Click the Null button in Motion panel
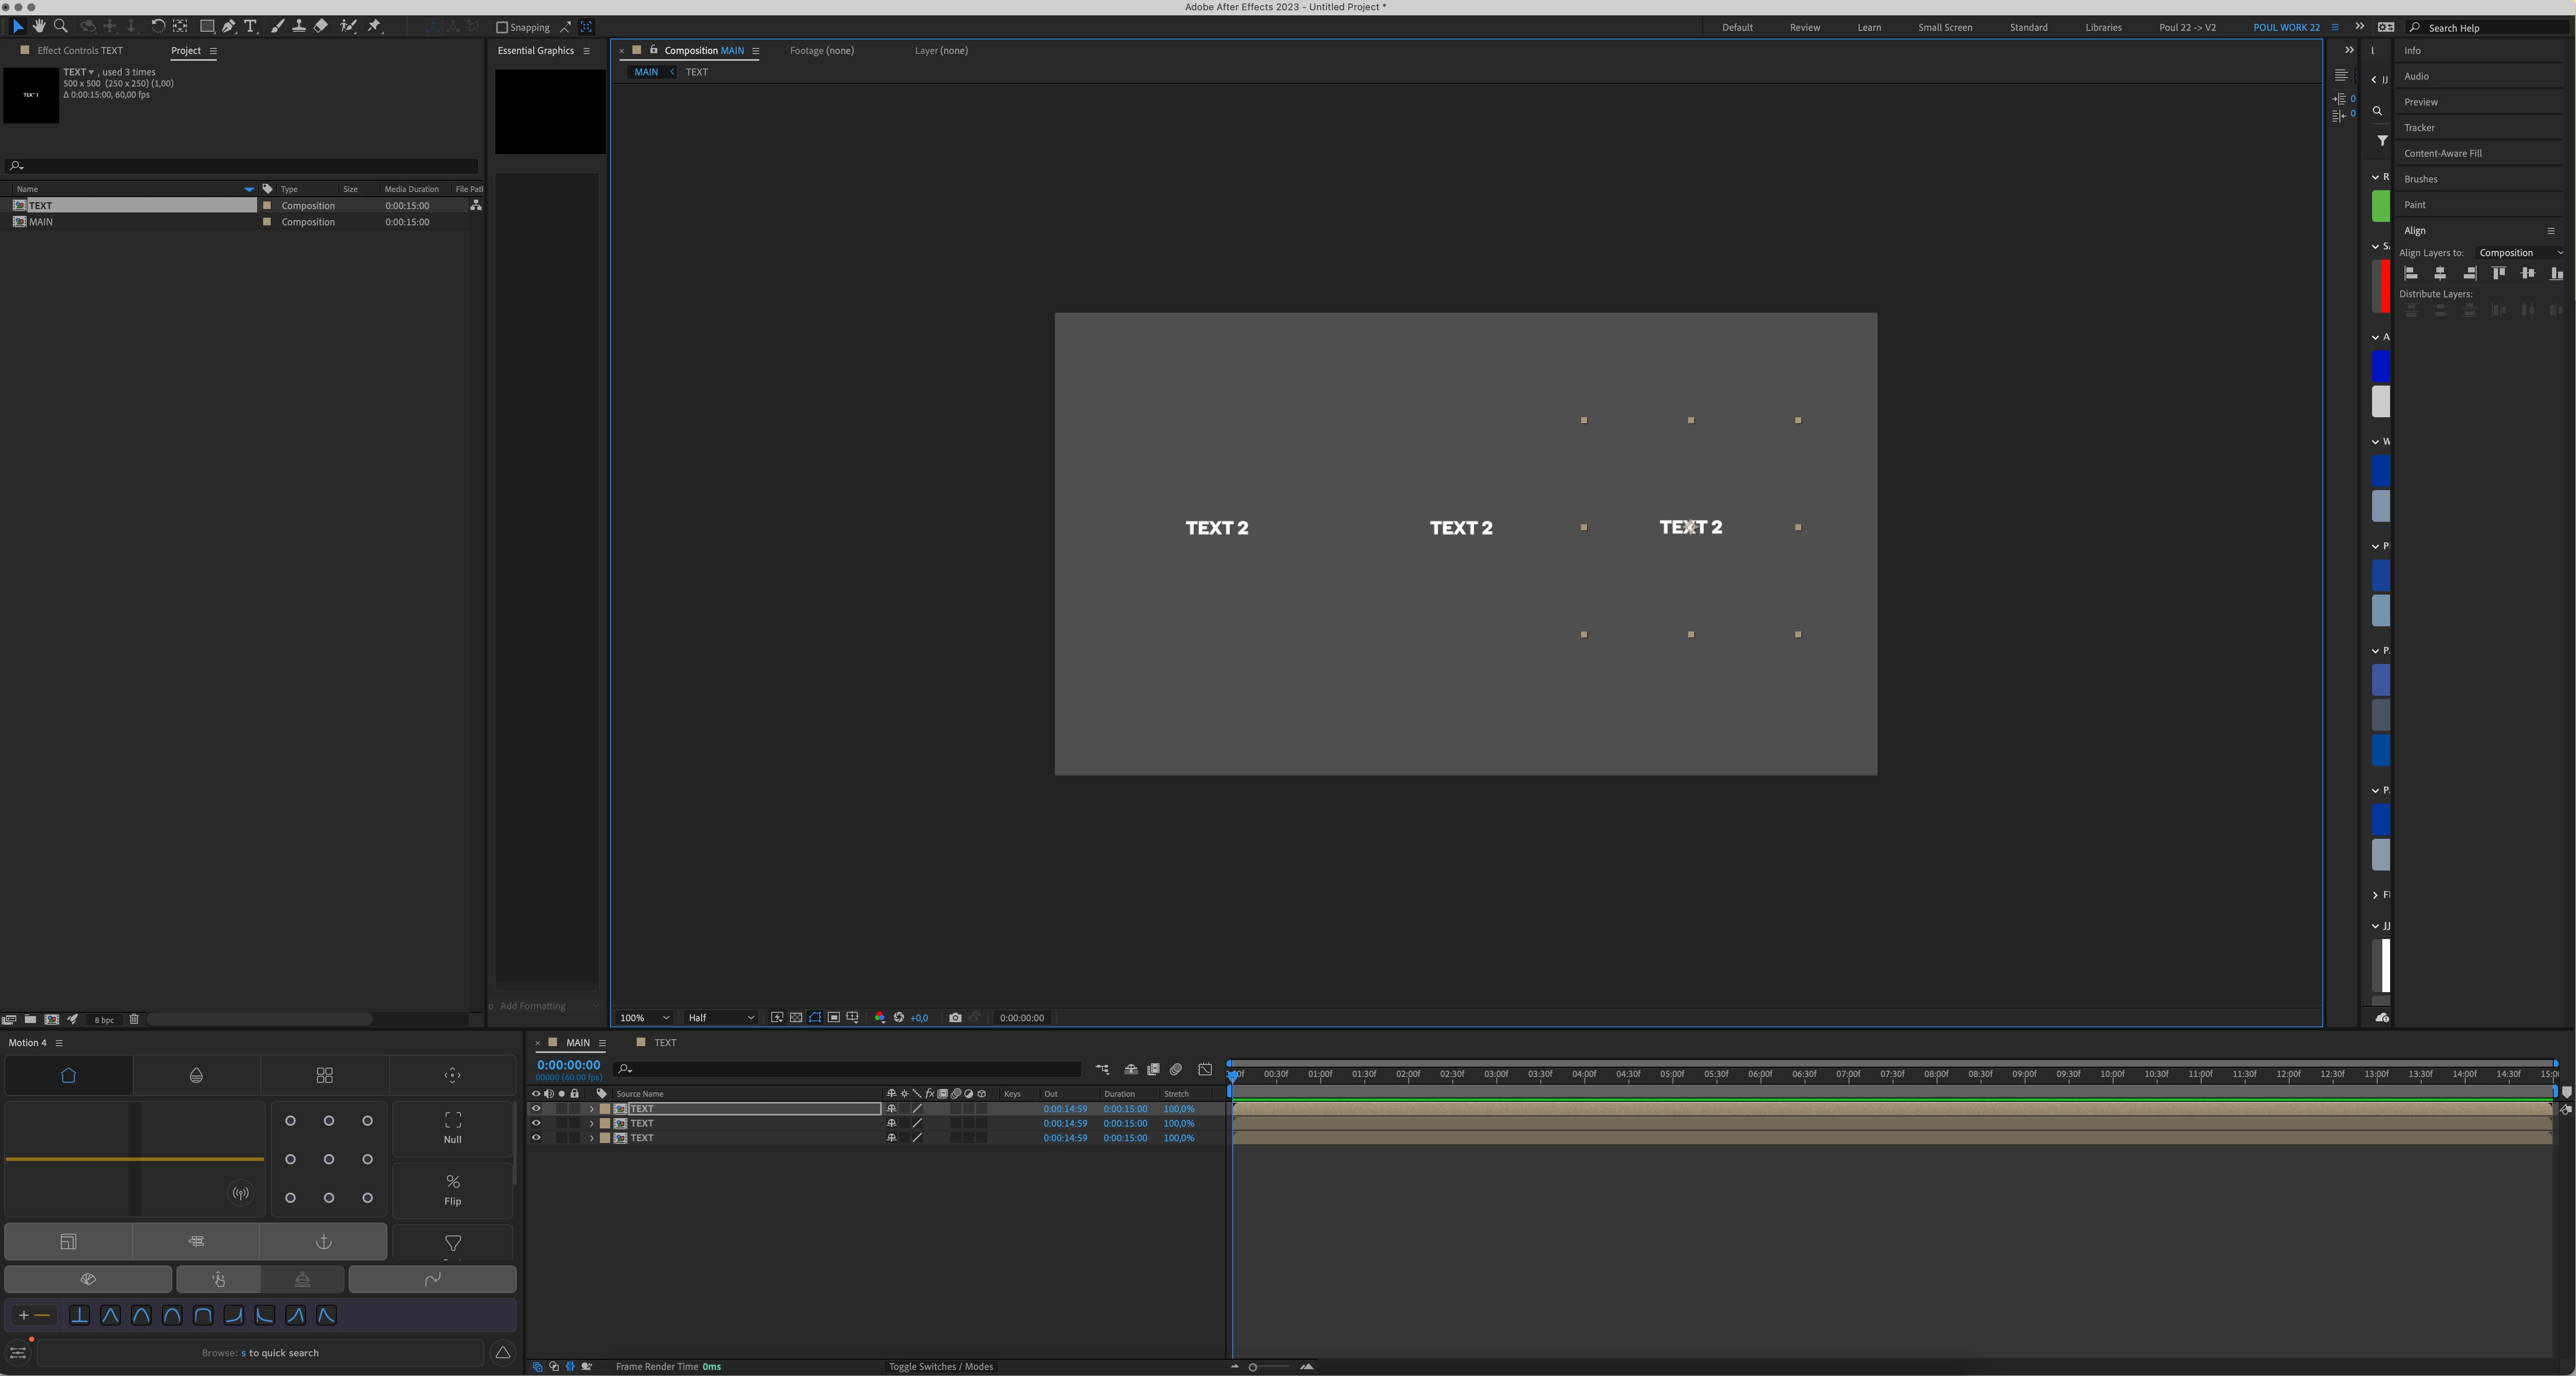This screenshot has height=1376, width=2576. [x=452, y=1127]
